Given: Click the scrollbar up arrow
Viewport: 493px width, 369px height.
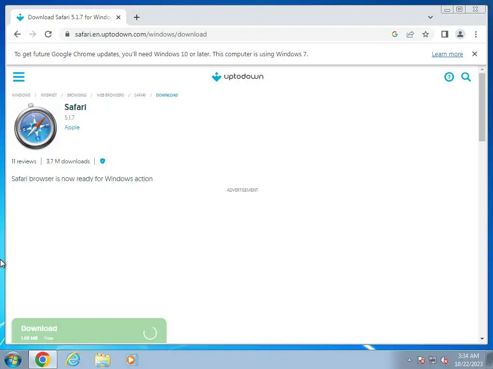Looking at the screenshot, I should (482, 69).
